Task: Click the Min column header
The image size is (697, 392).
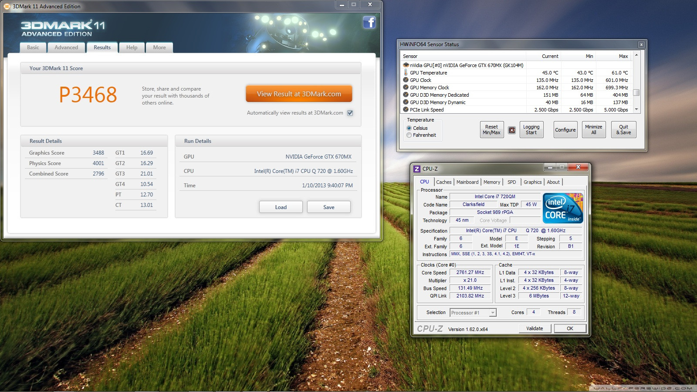Action: [578, 56]
